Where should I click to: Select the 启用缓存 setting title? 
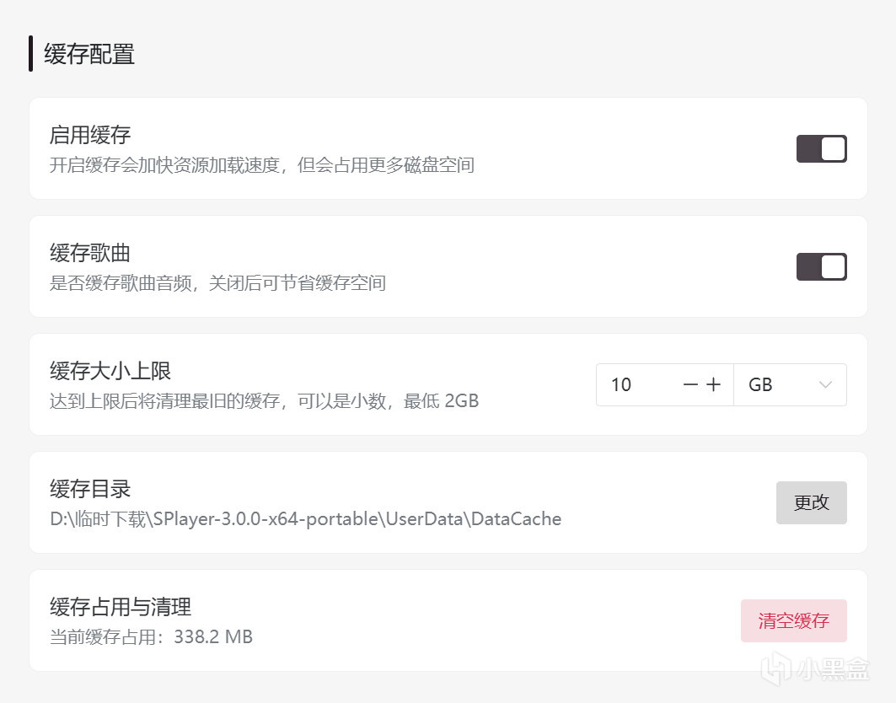(x=90, y=134)
